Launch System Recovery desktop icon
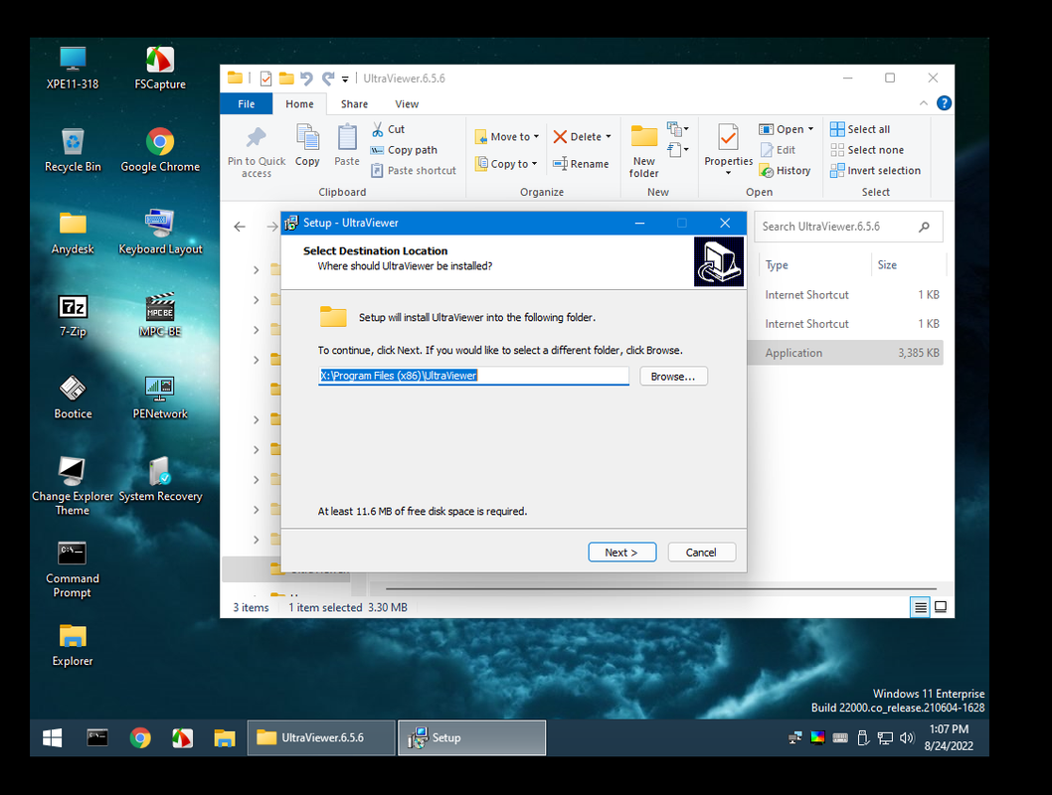This screenshot has width=1052, height=795. click(x=160, y=479)
